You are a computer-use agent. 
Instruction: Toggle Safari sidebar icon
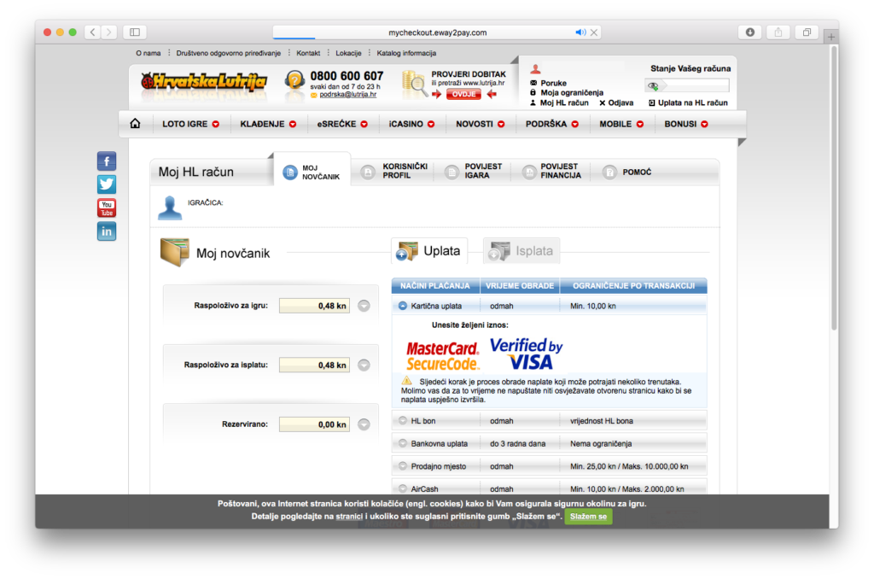coord(134,32)
